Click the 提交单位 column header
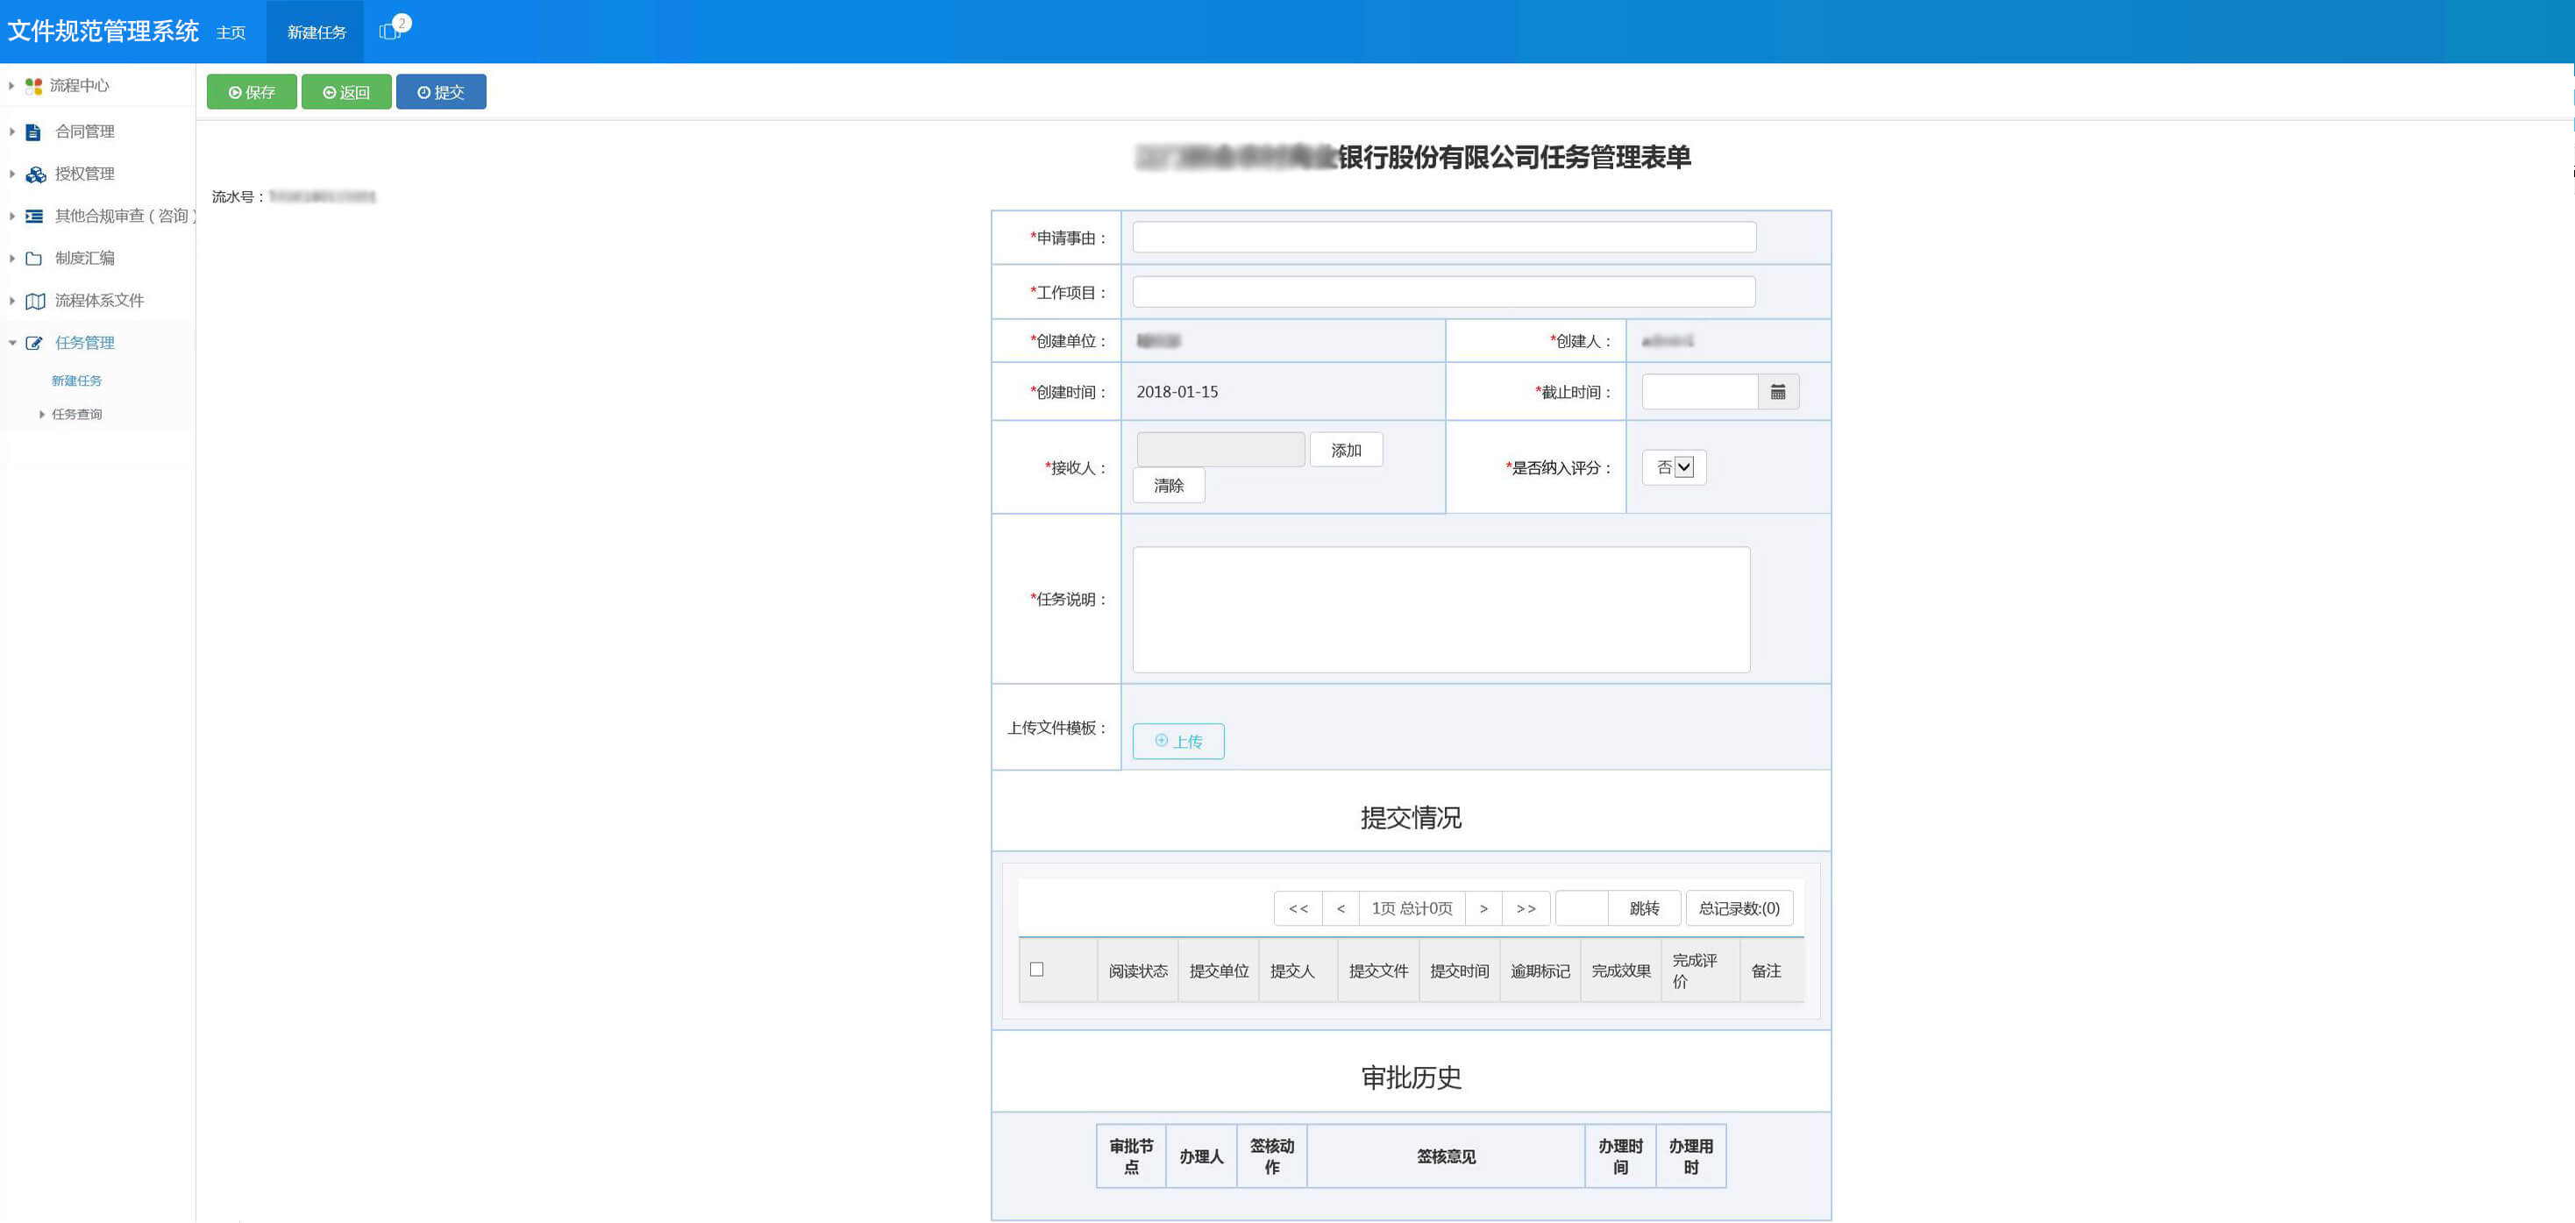The height and width of the screenshot is (1223, 2575). 1219,971
